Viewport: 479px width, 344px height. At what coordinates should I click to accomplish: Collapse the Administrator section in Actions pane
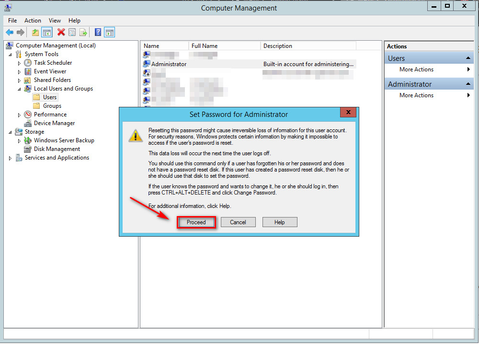click(468, 84)
